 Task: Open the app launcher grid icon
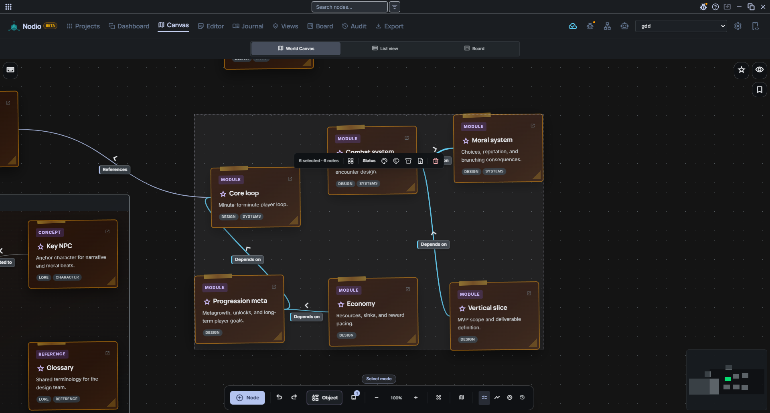(8, 7)
